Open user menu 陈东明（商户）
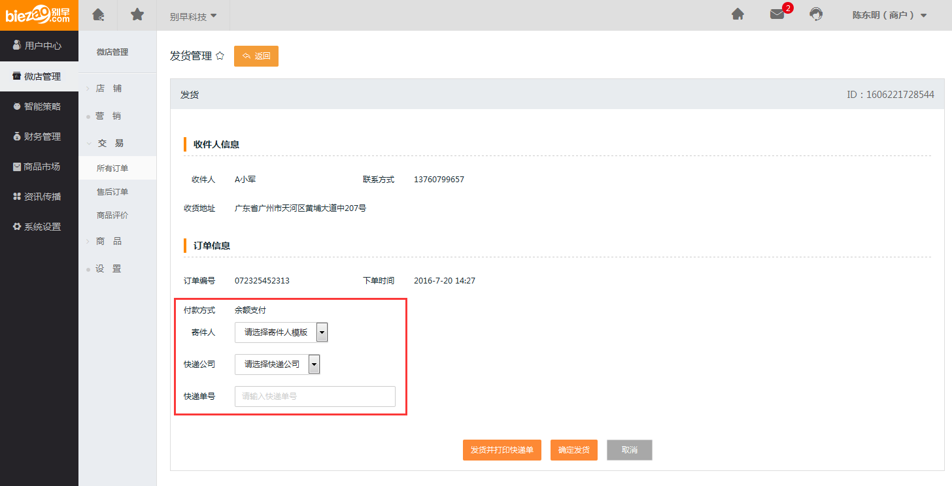 point(889,15)
